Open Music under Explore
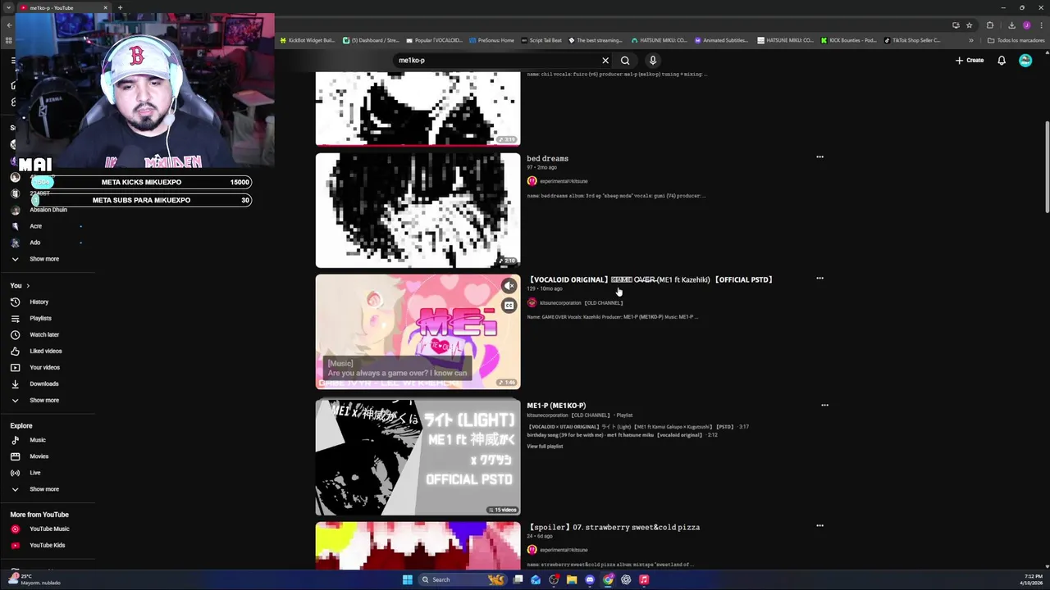This screenshot has width=1050, height=590. pyautogui.click(x=38, y=440)
